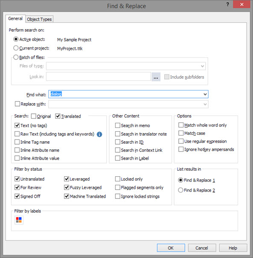This screenshot has width=253, height=258.
Task: Click the browse ellipsis button next to Look in
Action: (156, 77)
